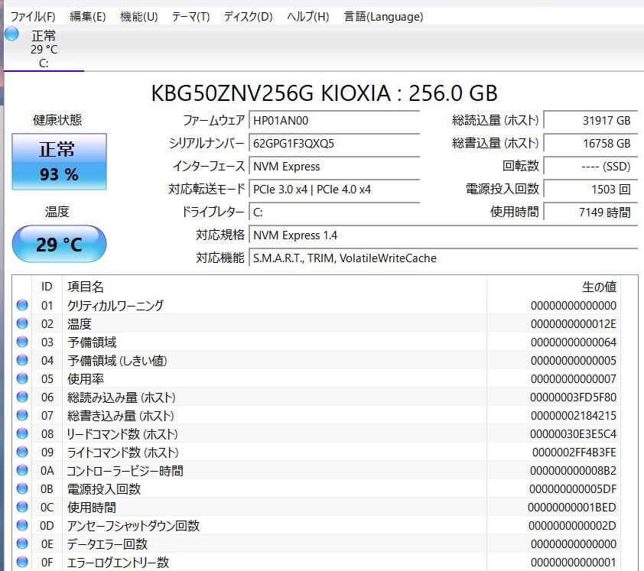Image resolution: width=644 pixels, height=571 pixels.
Task: Click the 項目名 column header
Action: [x=275, y=287]
